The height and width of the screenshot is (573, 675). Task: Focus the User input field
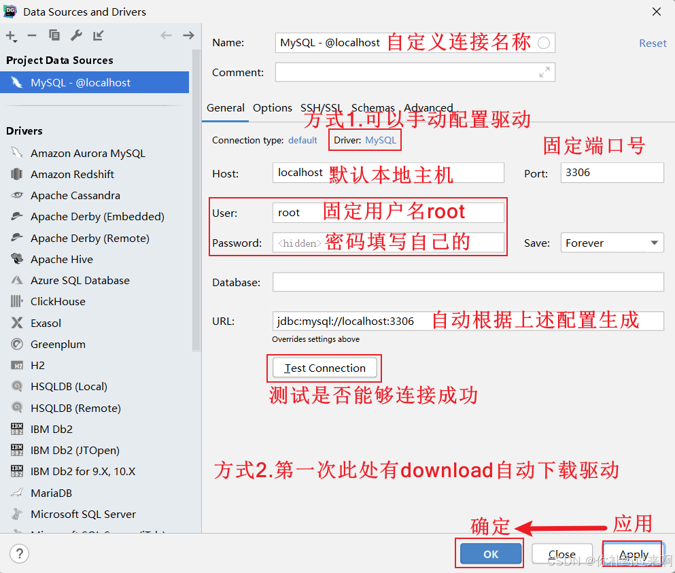pos(388,213)
